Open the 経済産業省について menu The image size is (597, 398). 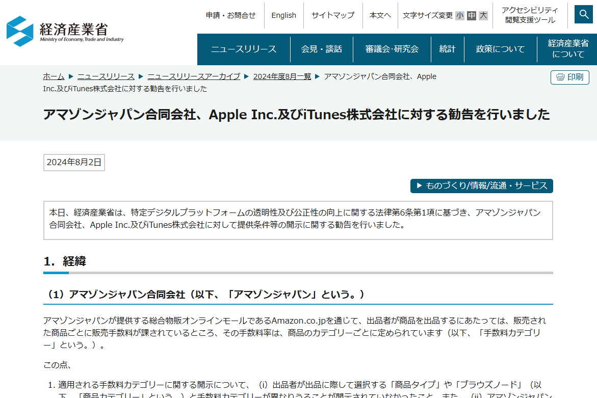pos(567,49)
